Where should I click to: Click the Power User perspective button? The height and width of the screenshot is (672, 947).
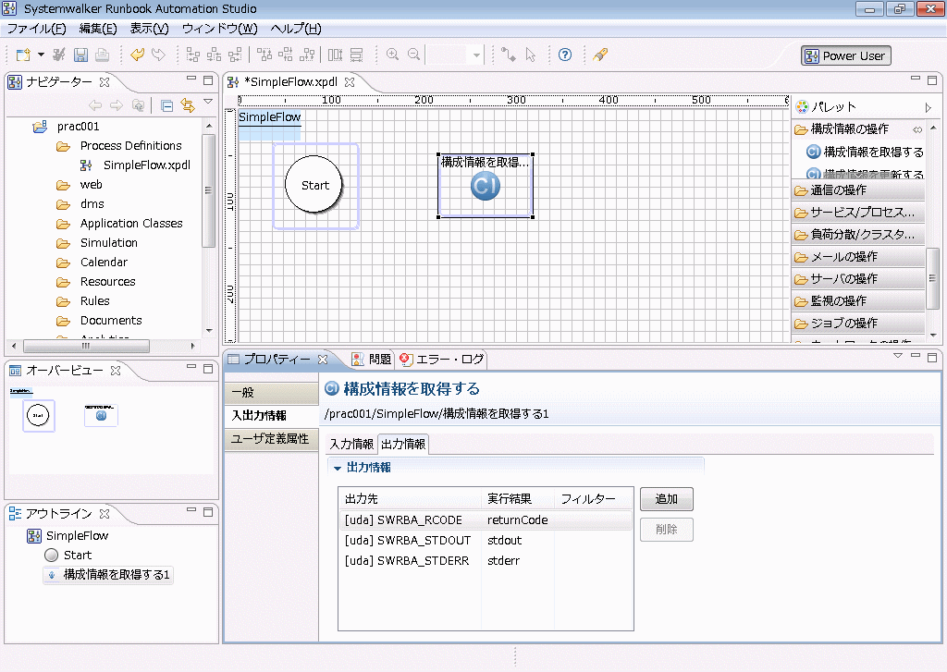(x=845, y=56)
